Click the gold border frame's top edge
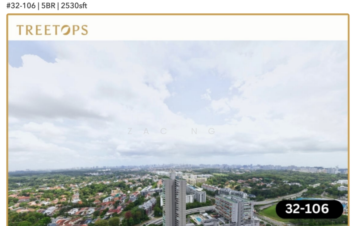 [x=178, y=15]
